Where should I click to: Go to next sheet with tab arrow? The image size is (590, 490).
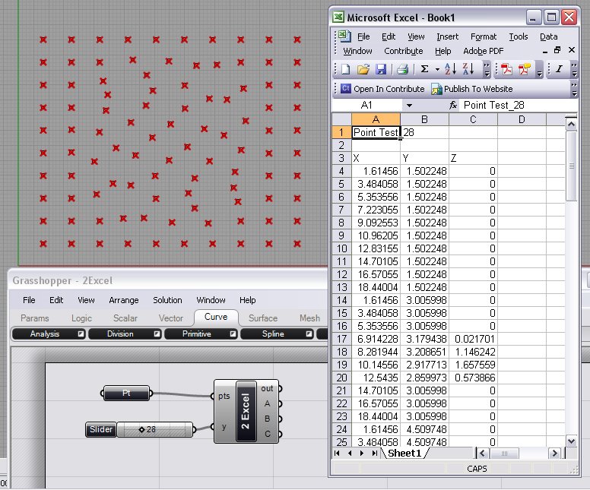point(362,453)
